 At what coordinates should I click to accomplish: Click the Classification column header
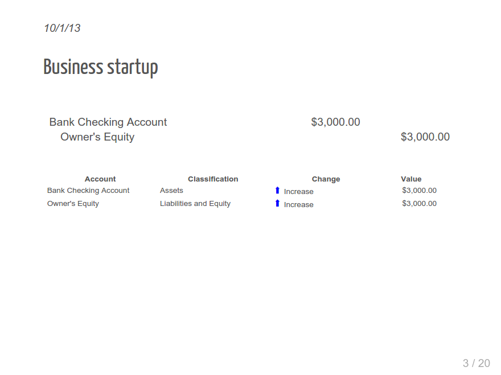tap(213, 179)
